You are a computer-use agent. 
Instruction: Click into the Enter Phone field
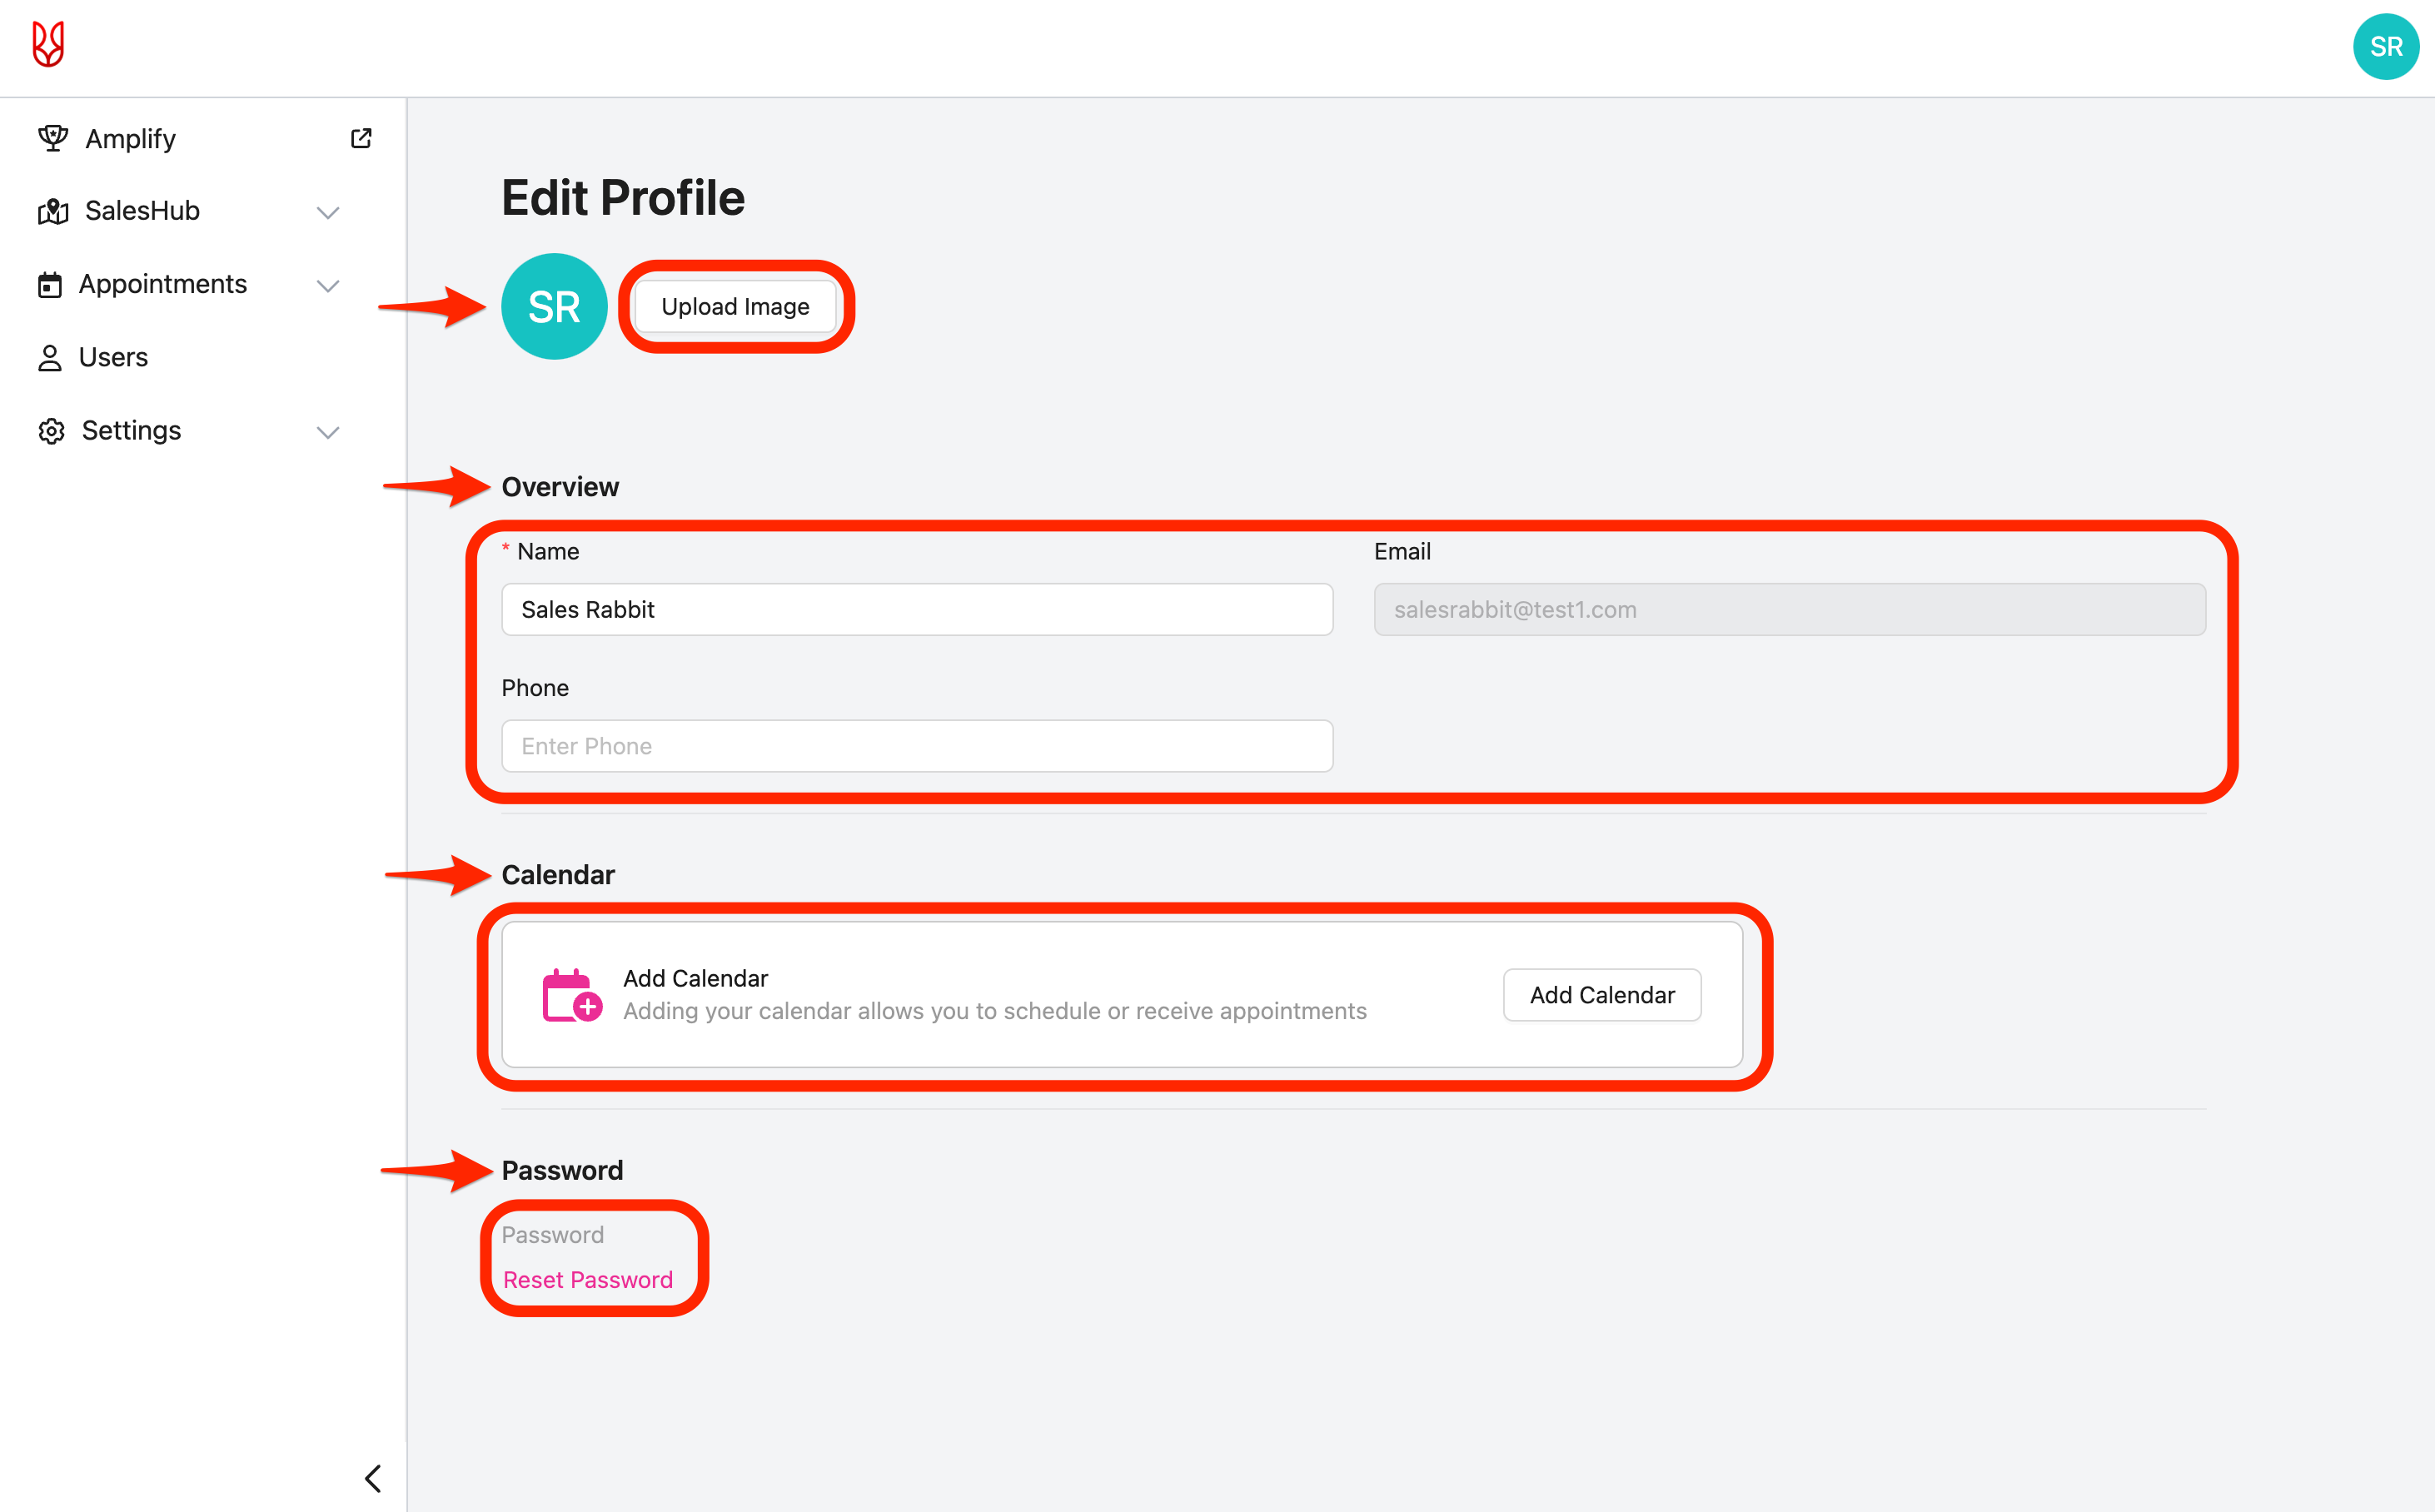916,746
